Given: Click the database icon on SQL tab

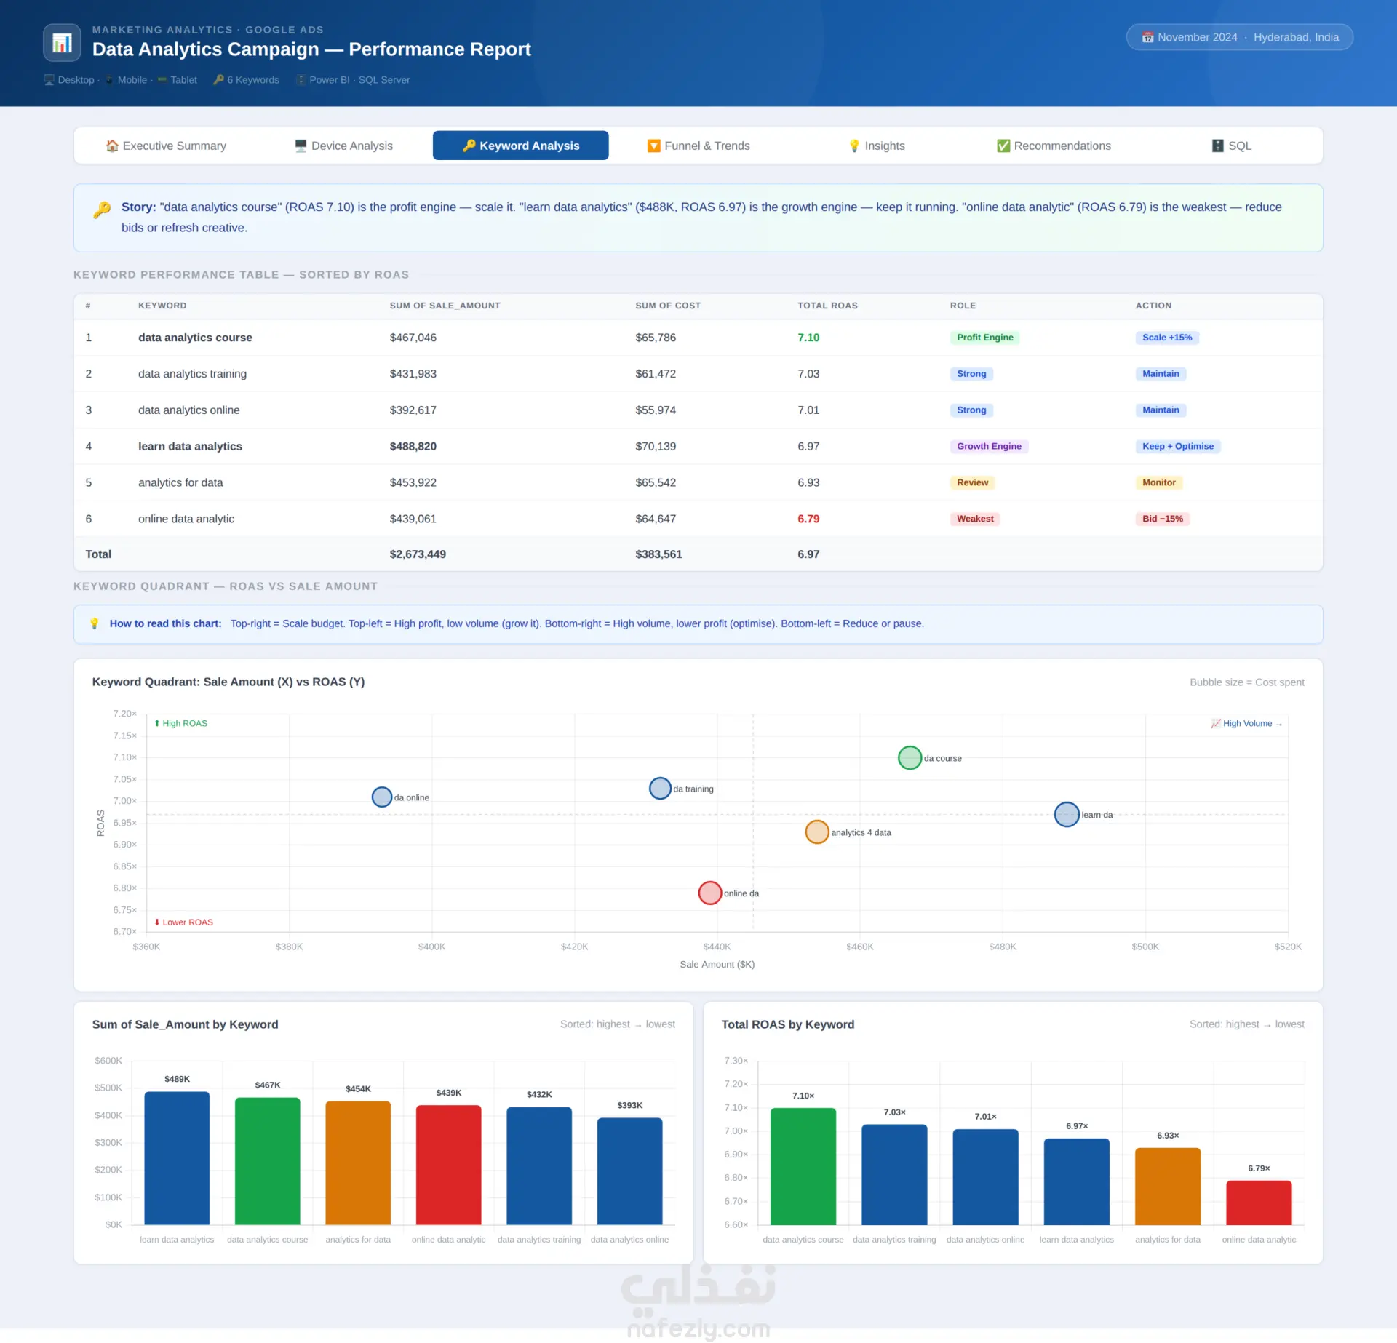Looking at the screenshot, I should point(1217,146).
